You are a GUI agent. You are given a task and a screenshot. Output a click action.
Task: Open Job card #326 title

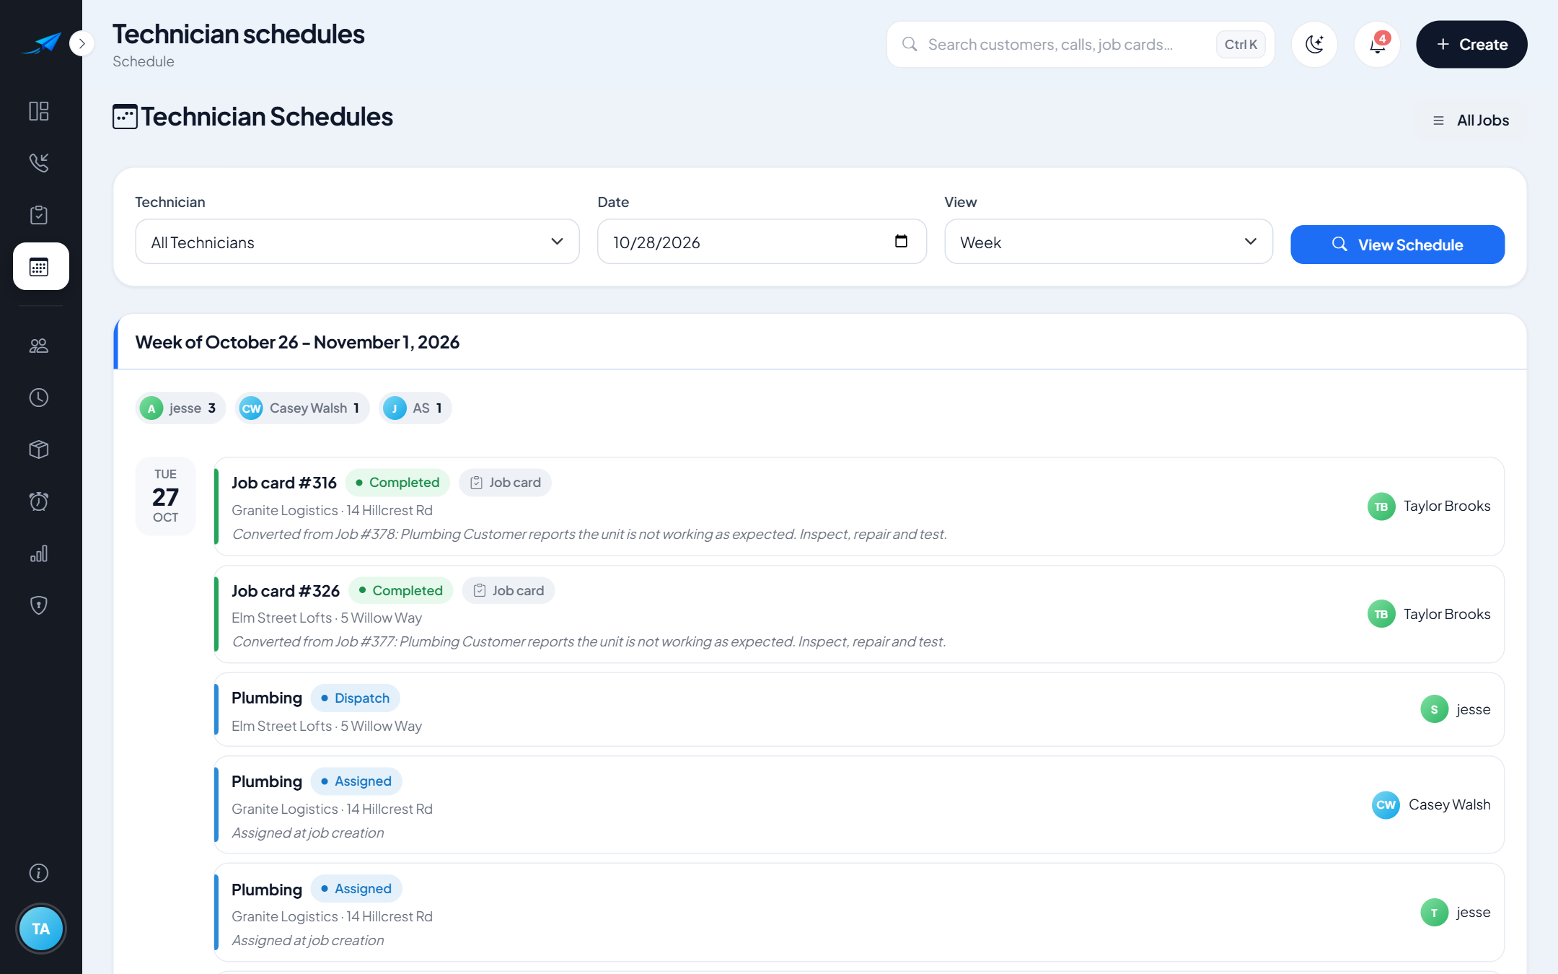coord(286,591)
